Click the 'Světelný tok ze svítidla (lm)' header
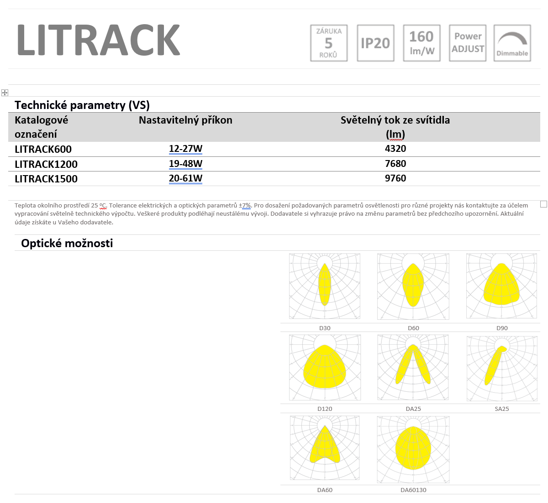 [395, 127]
